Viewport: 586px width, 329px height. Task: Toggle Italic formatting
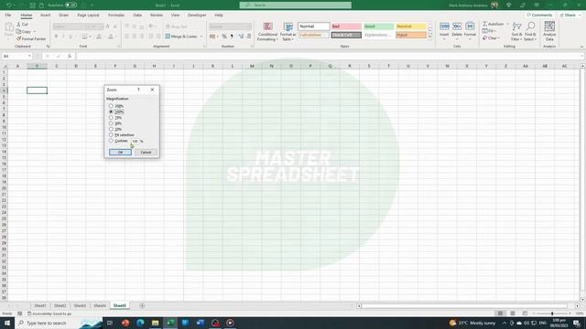point(63,37)
